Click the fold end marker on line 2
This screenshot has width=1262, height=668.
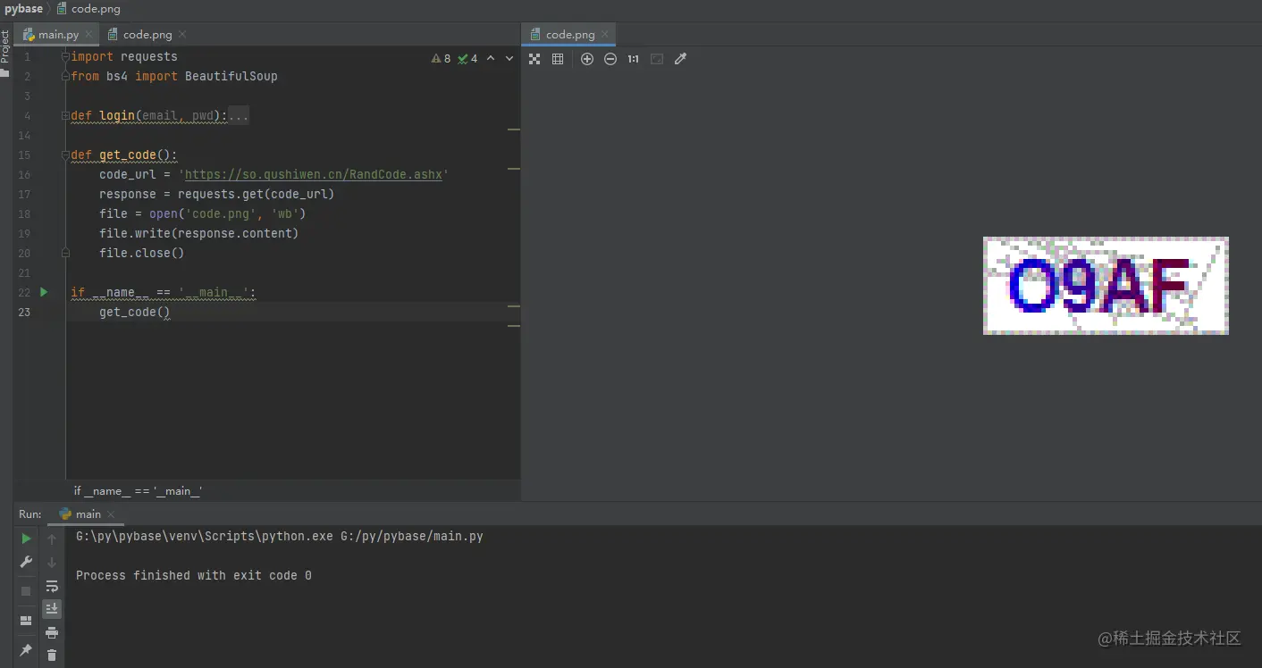[65, 77]
